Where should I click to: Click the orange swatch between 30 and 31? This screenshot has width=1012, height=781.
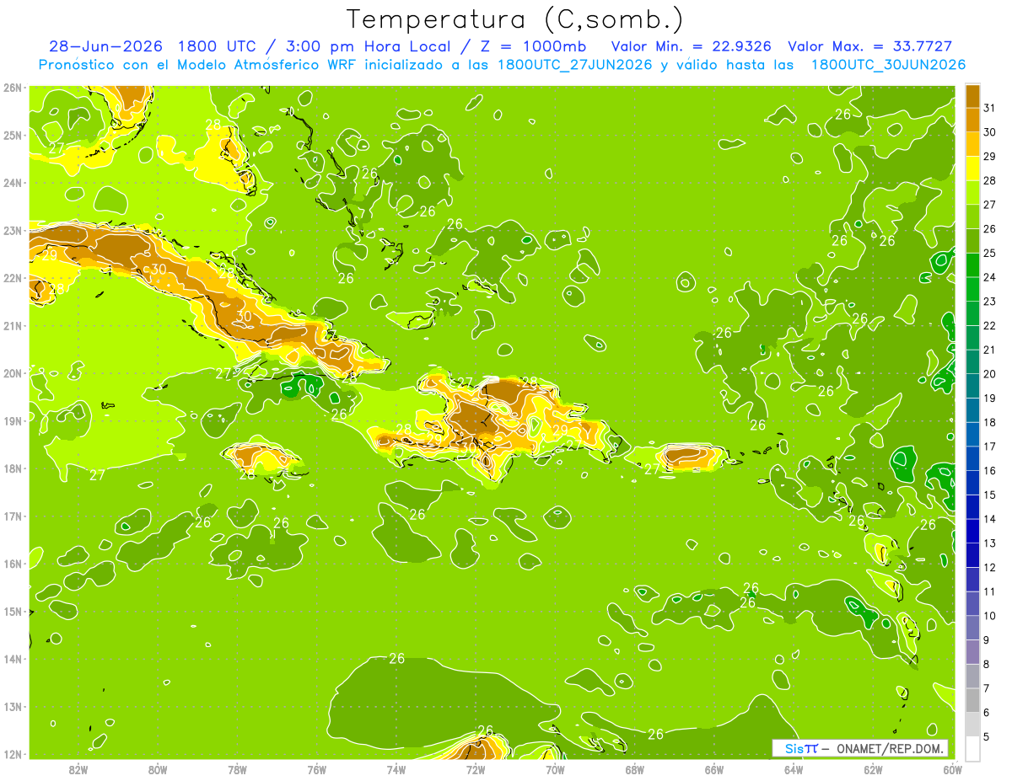point(972,120)
